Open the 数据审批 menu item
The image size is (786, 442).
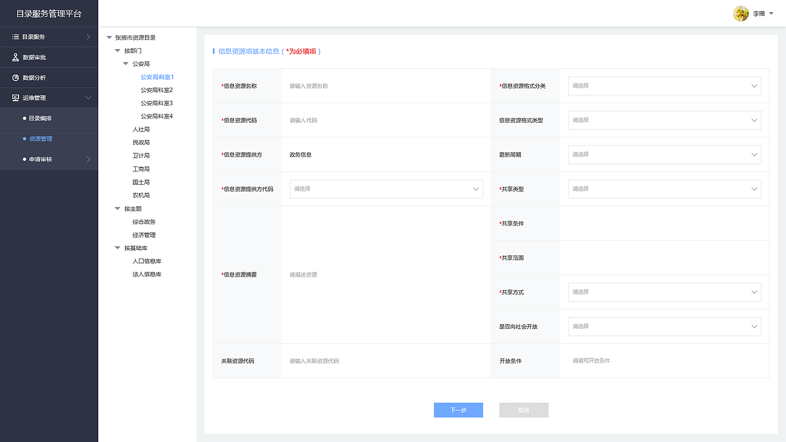[49, 57]
